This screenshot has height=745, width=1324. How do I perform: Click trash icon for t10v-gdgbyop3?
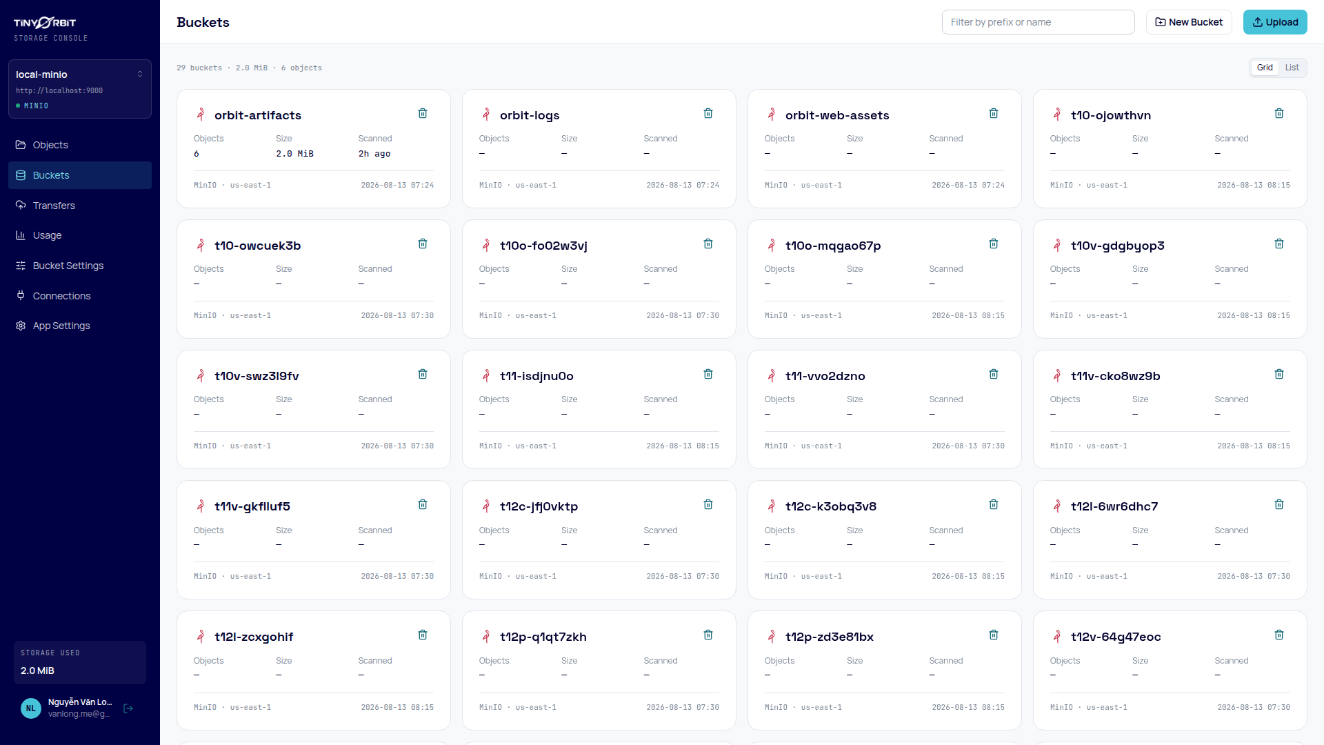pyautogui.click(x=1279, y=244)
